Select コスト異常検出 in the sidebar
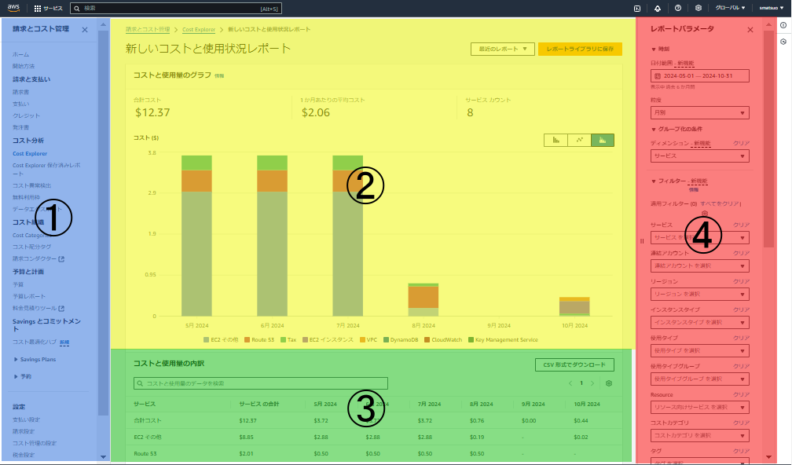 tap(31, 185)
